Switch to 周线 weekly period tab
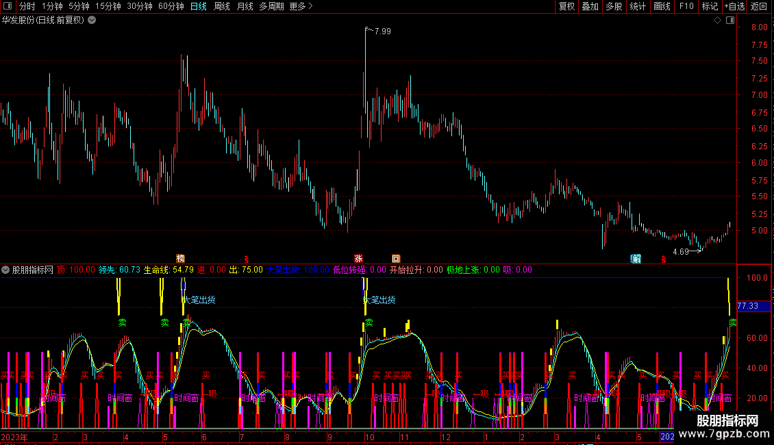This screenshot has height=445, width=774. tap(222, 6)
